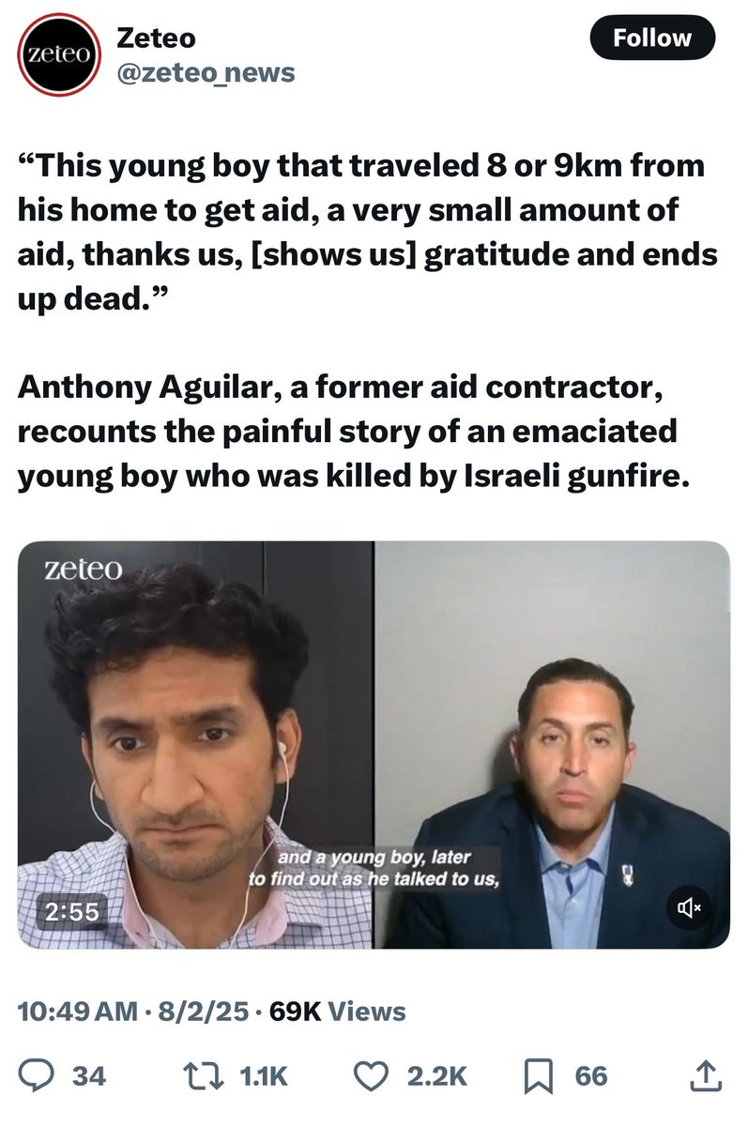Open the Zeteo display name
The width and height of the screenshot is (748, 1126).
155,38
